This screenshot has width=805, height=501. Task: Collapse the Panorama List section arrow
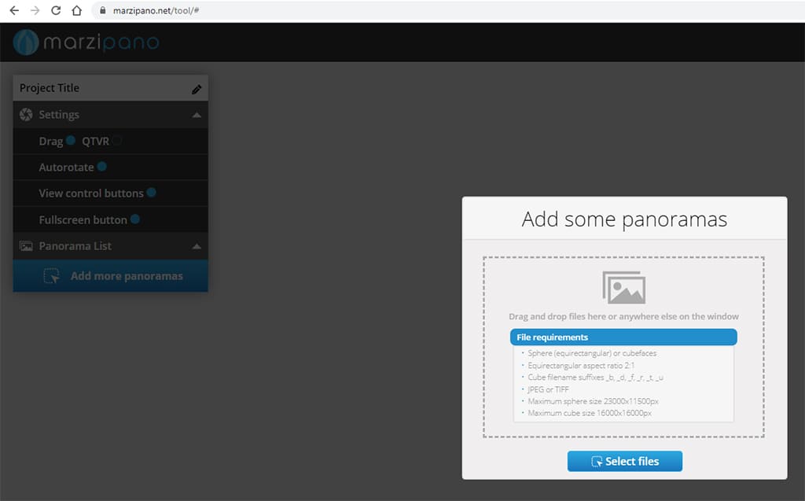(197, 246)
